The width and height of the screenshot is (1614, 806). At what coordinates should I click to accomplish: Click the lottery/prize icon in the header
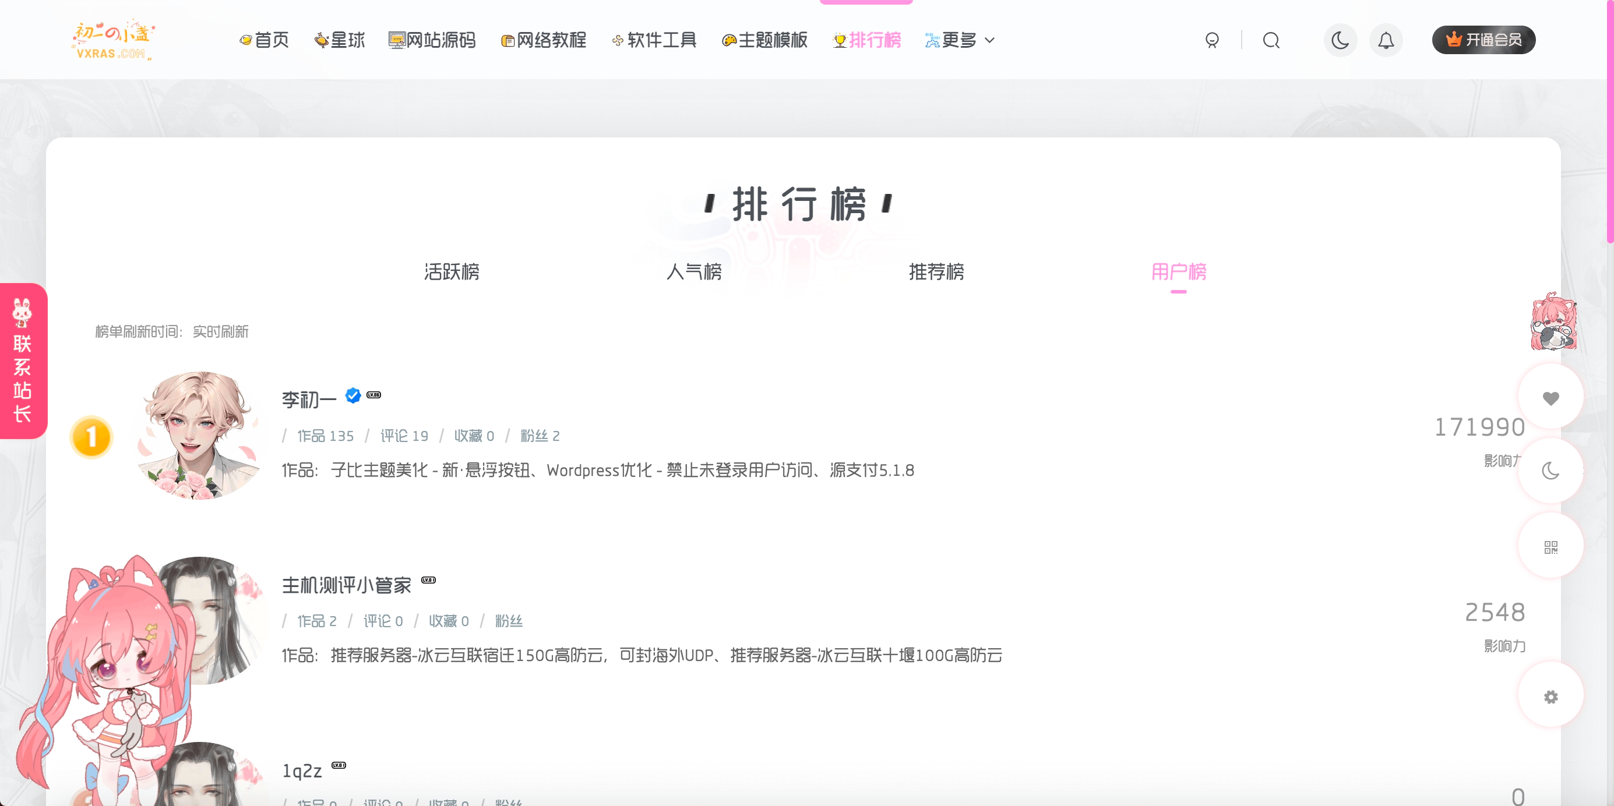[x=1213, y=40]
